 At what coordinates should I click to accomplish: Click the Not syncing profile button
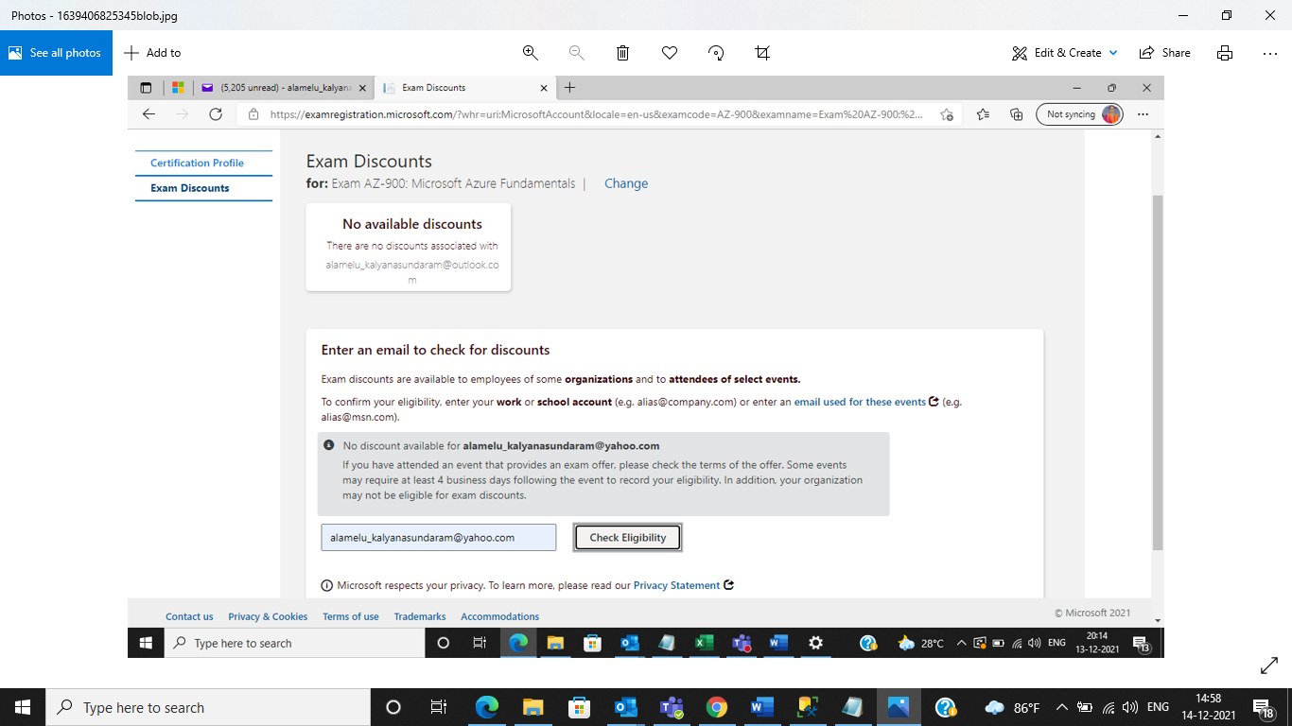click(1080, 114)
